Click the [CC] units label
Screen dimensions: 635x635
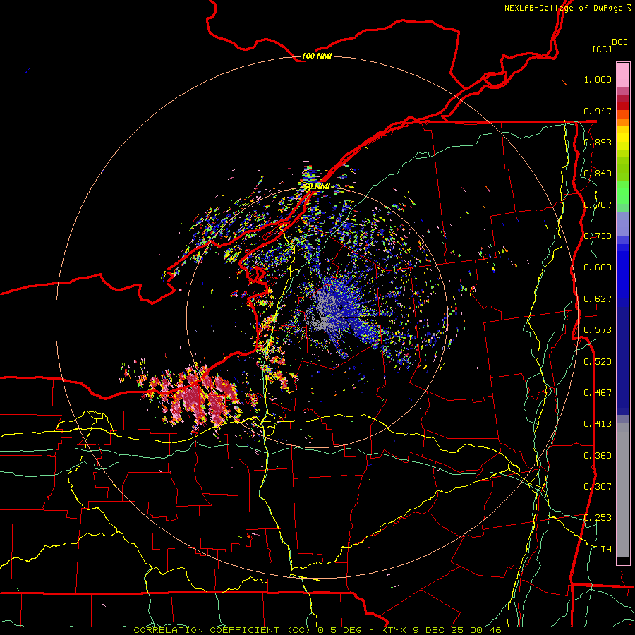(x=602, y=49)
